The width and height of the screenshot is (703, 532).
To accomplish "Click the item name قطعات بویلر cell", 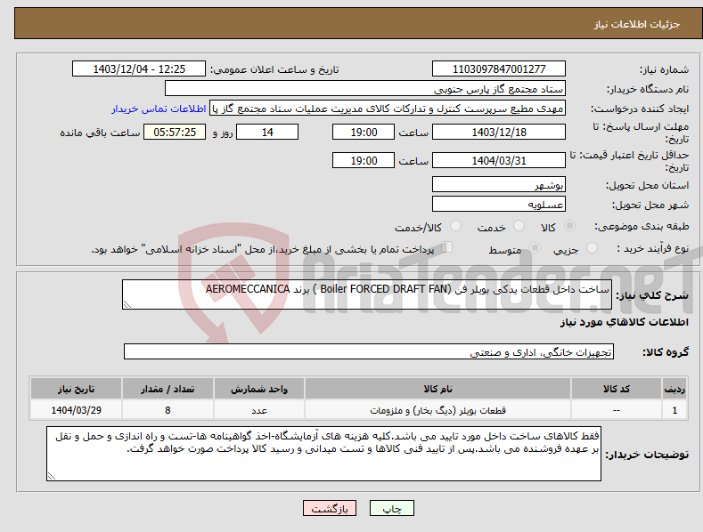I will click(437, 410).
